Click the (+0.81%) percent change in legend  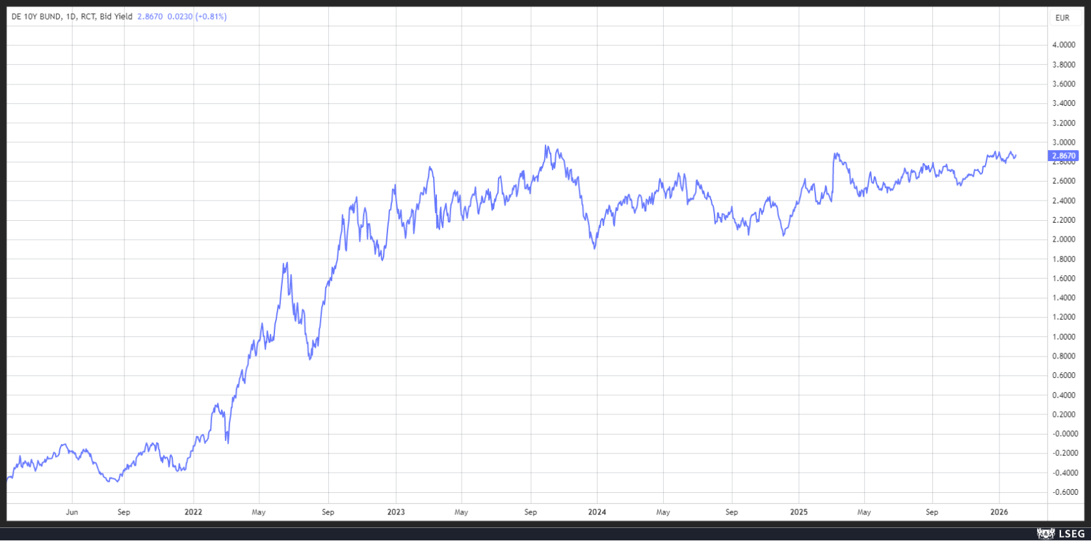point(211,17)
